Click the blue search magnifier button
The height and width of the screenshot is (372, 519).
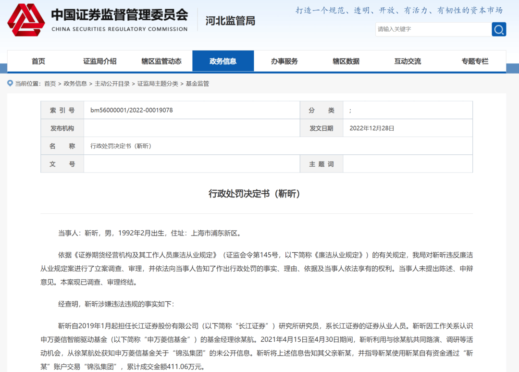[x=499, y=29]
